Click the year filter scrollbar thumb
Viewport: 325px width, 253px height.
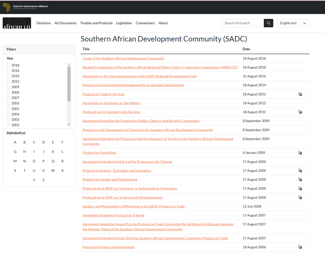pos(69,84)
